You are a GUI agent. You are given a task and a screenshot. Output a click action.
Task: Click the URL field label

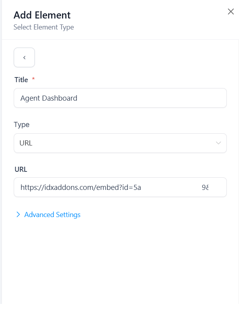[x=21, y=169]
